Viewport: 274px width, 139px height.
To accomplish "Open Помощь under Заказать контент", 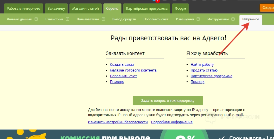I will click(x=117, y=82).
